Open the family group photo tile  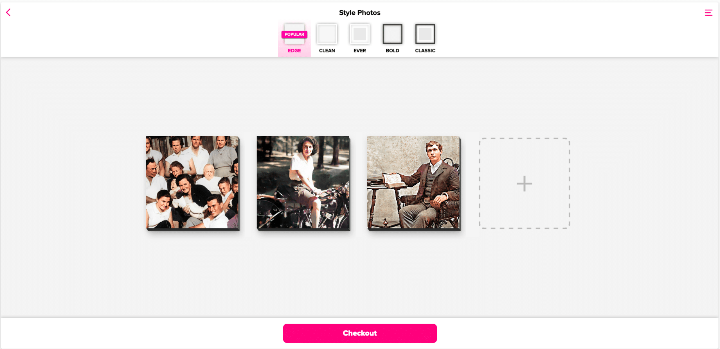coord(193,183)
